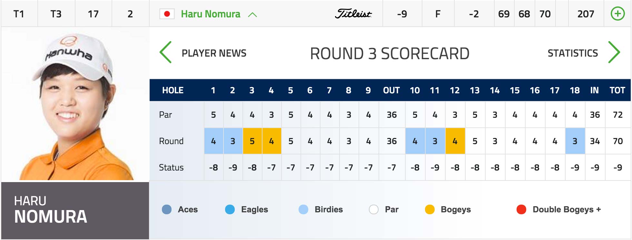Open the Statistics section
Viewport: 632px width, 240px height.
point(573,53)
